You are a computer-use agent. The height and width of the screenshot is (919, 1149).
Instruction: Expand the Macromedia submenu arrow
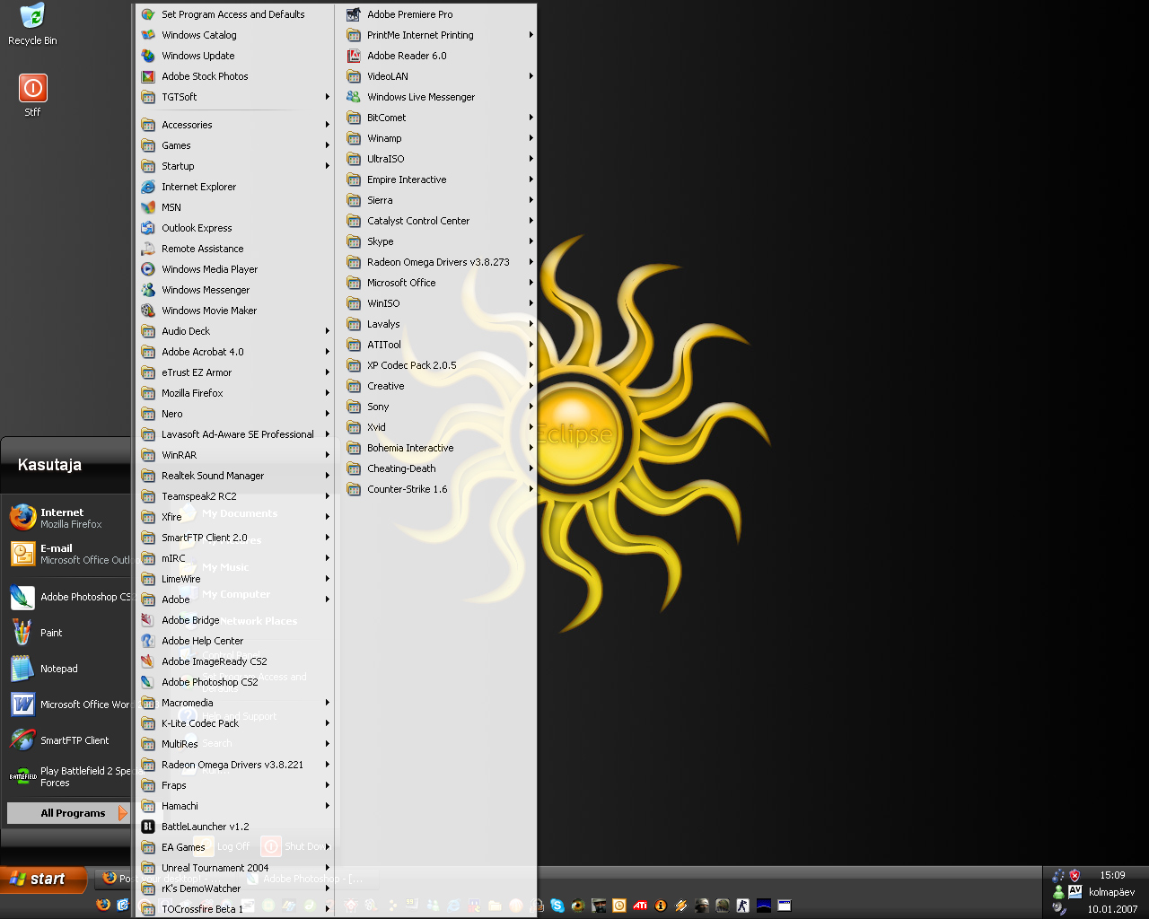(x=327, y=703)
